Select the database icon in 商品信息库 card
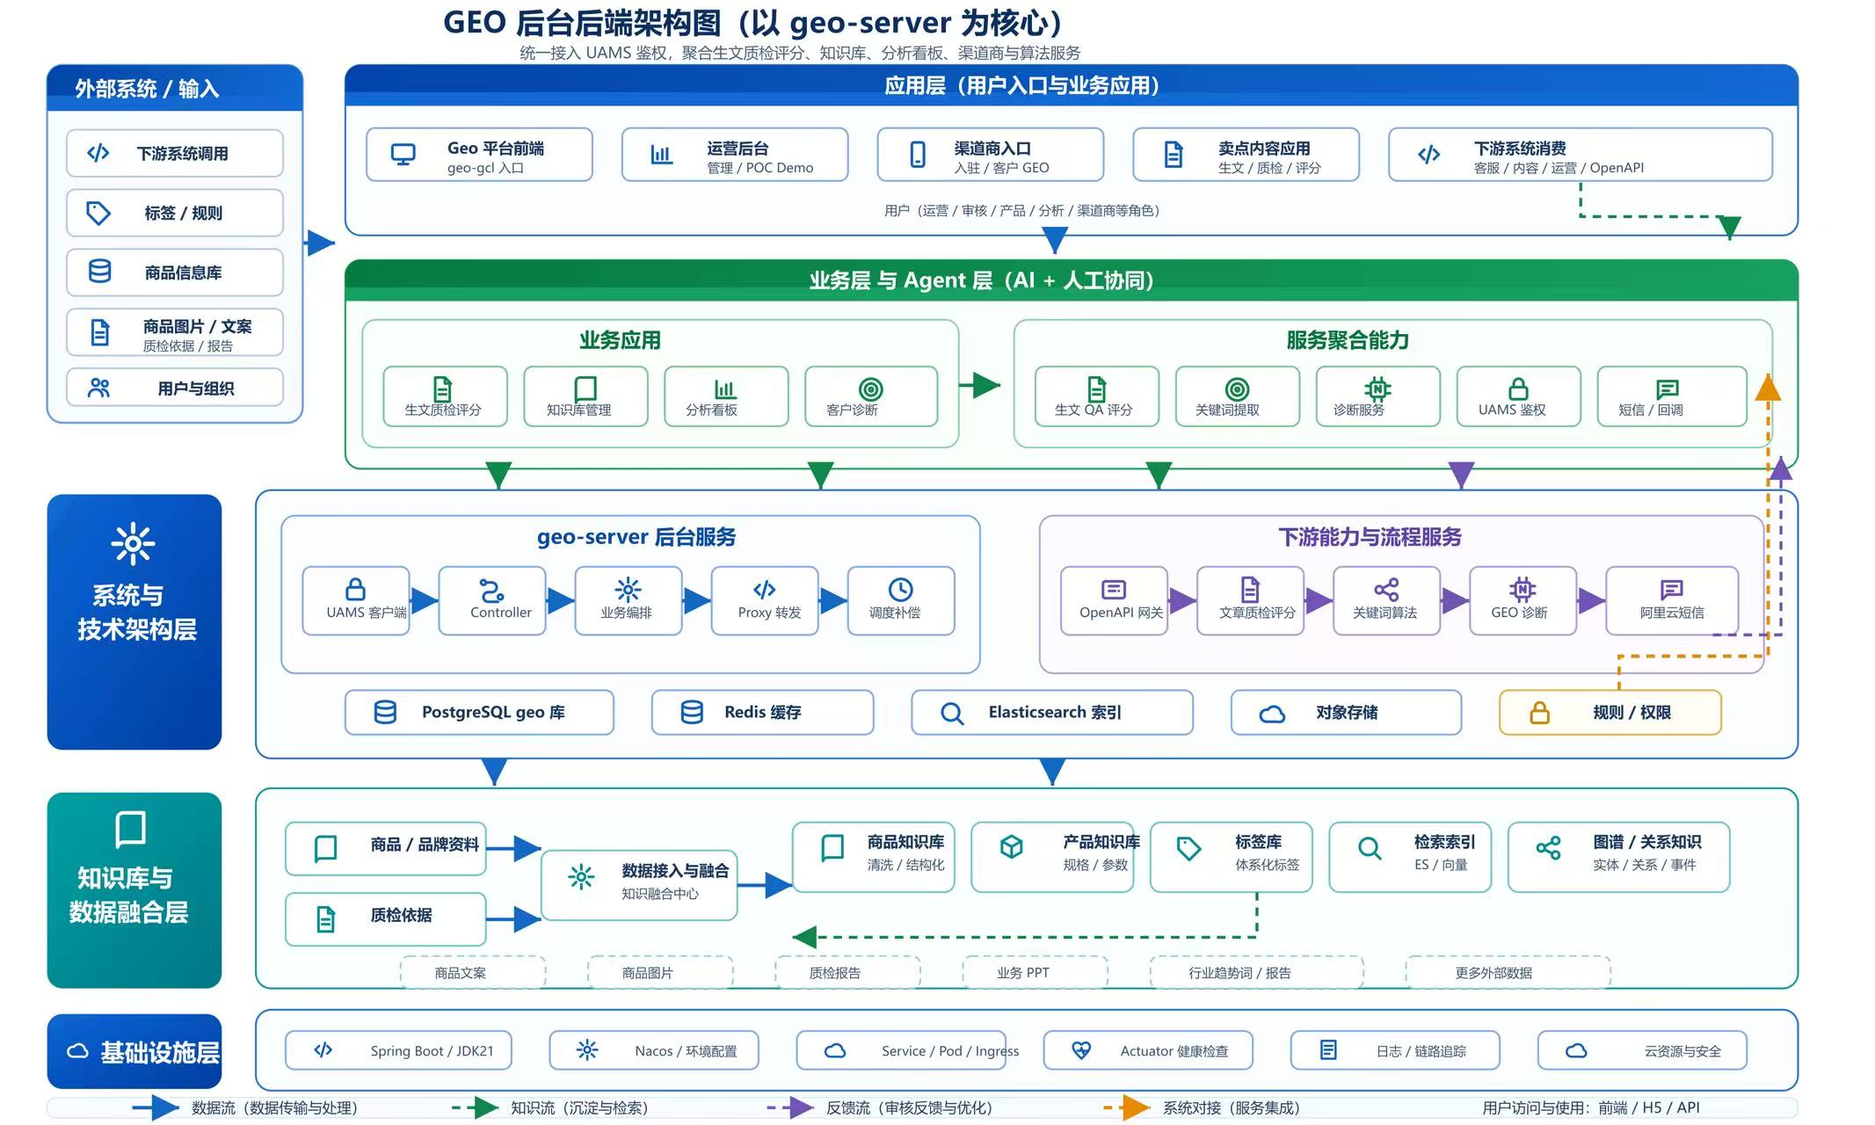 (x=99, y=272)
